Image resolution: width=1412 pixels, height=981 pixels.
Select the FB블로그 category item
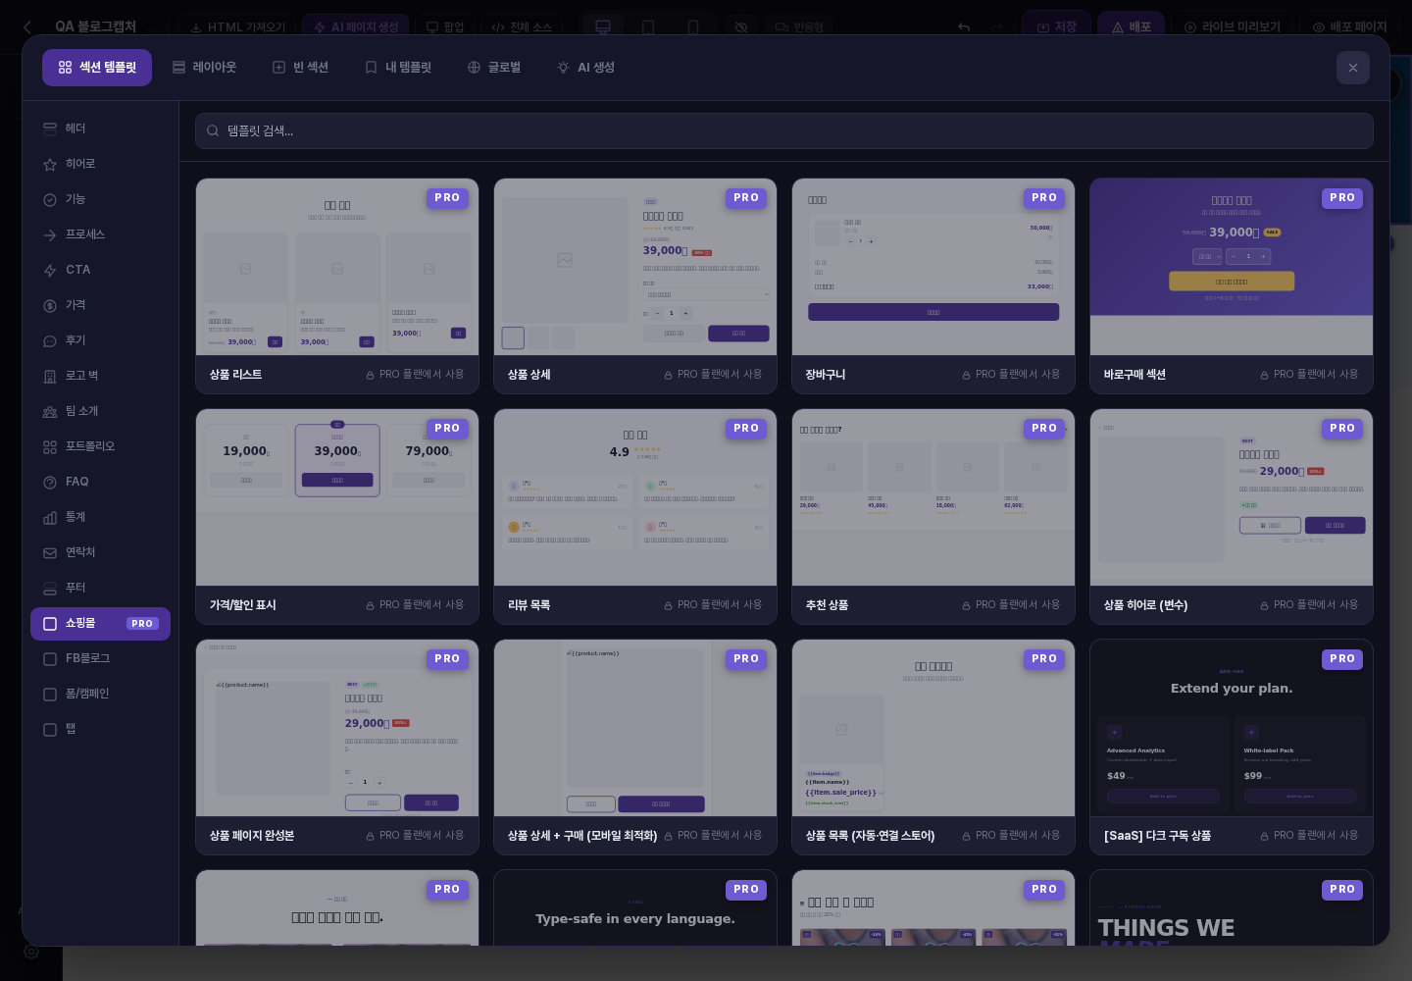(100, 658)
